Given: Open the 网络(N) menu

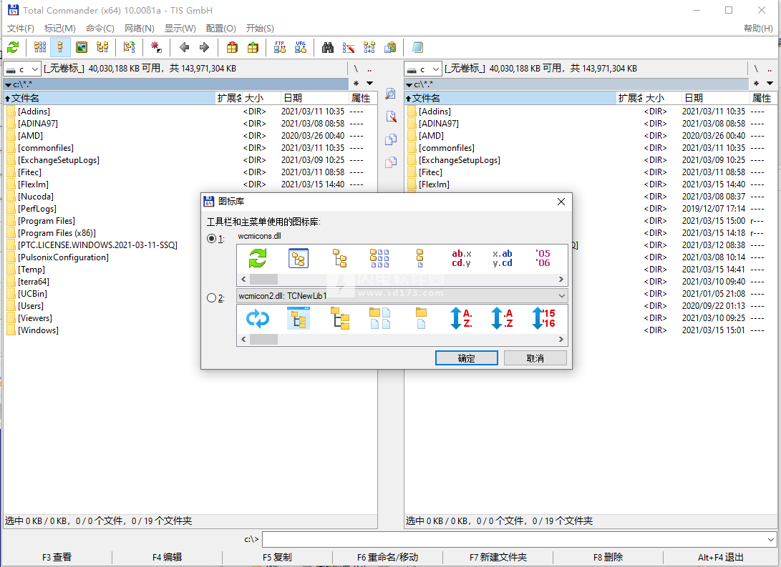Looking at the screenshot, I should click(x=140, y=29).
